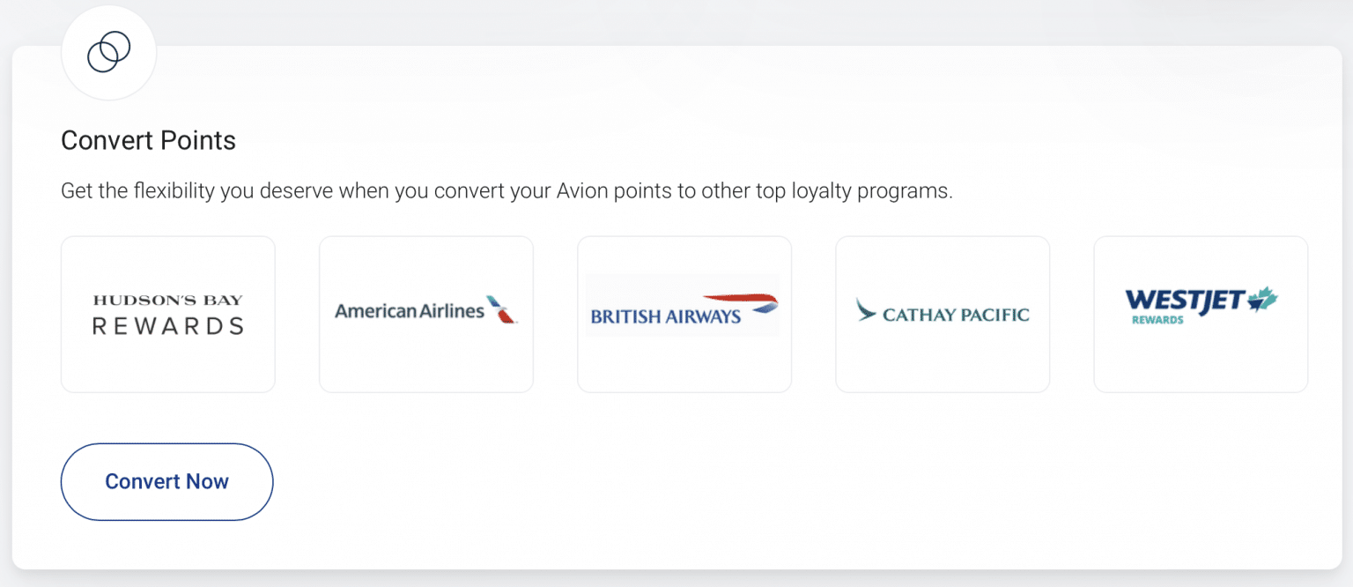Click the Convert Now pill outline
Viewport: 1353px width, 587px height.
(x=166, y=481)
